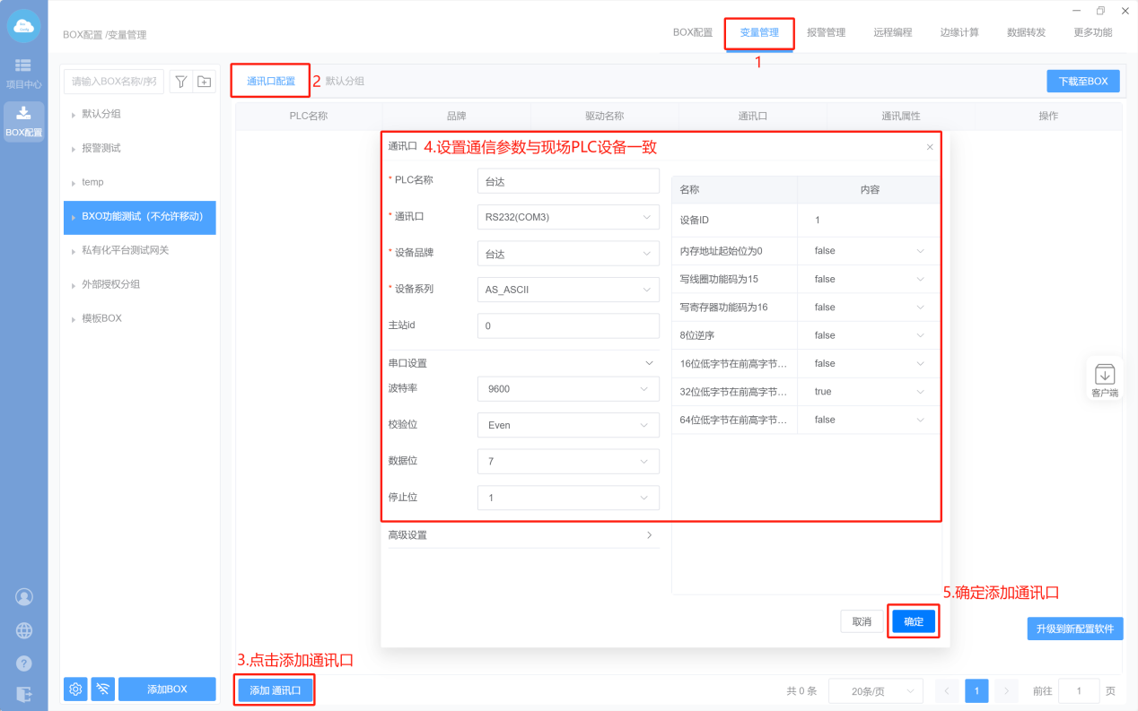Click the add folder group icon
Image resolution: width=1138 pixels, height=711 pixels.
[205, 82]
